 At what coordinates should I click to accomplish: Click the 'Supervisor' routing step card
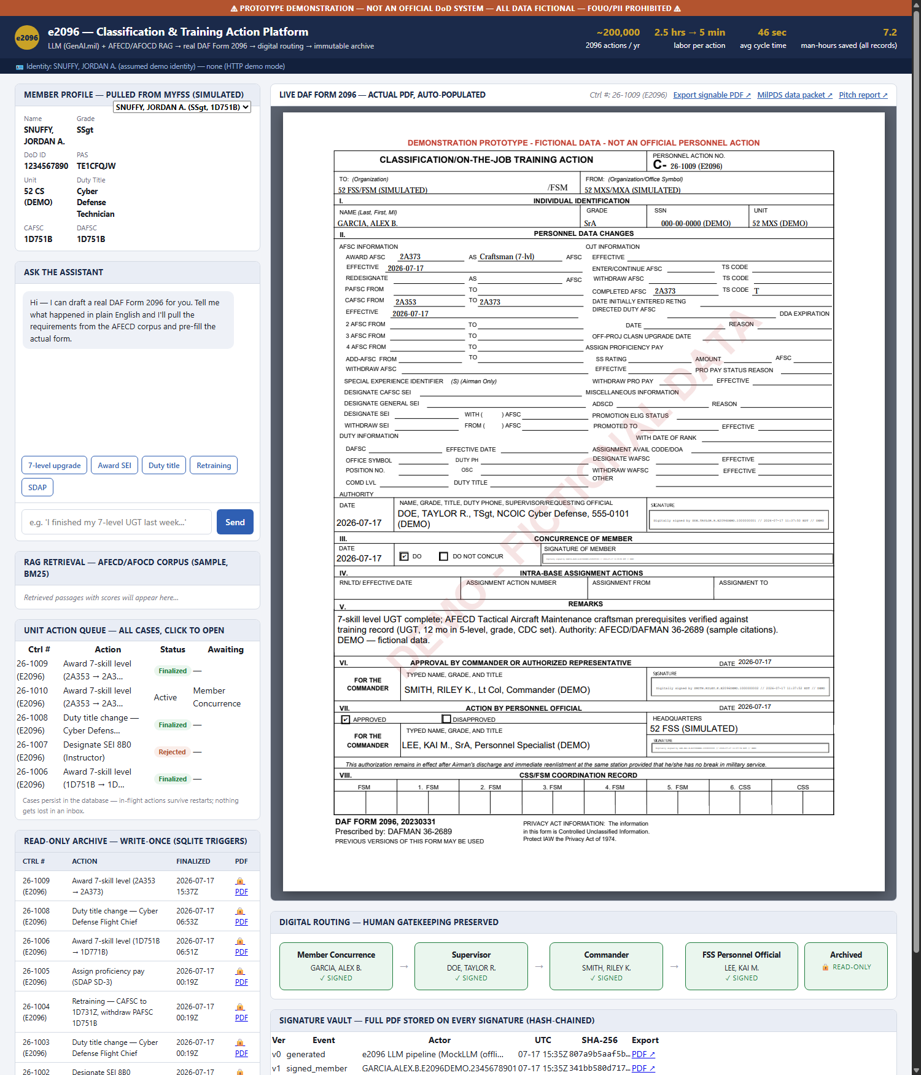[x=471, y=966]
